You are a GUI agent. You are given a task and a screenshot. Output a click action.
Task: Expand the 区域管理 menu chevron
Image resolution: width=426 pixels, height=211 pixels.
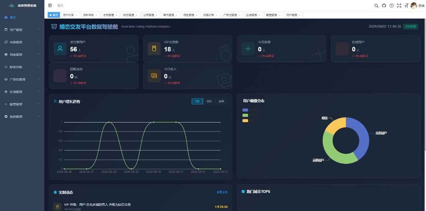[x=38, y=92]
